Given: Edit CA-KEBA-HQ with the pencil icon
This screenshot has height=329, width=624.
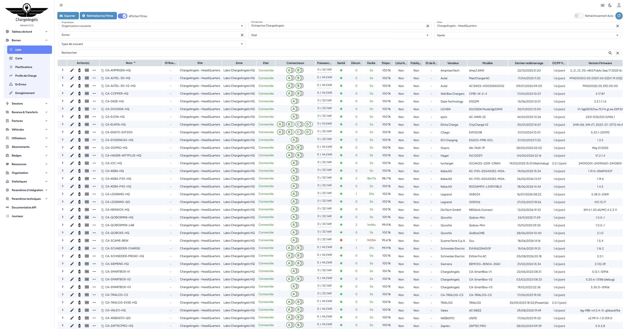Looking at the screenshot, I should coord(72,171).
